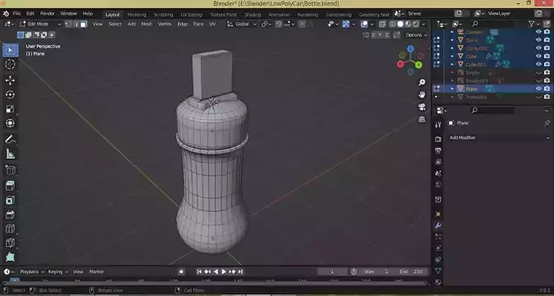Select the Transform tool
This screenshot has height=296, width=554.
click(10, 123)
